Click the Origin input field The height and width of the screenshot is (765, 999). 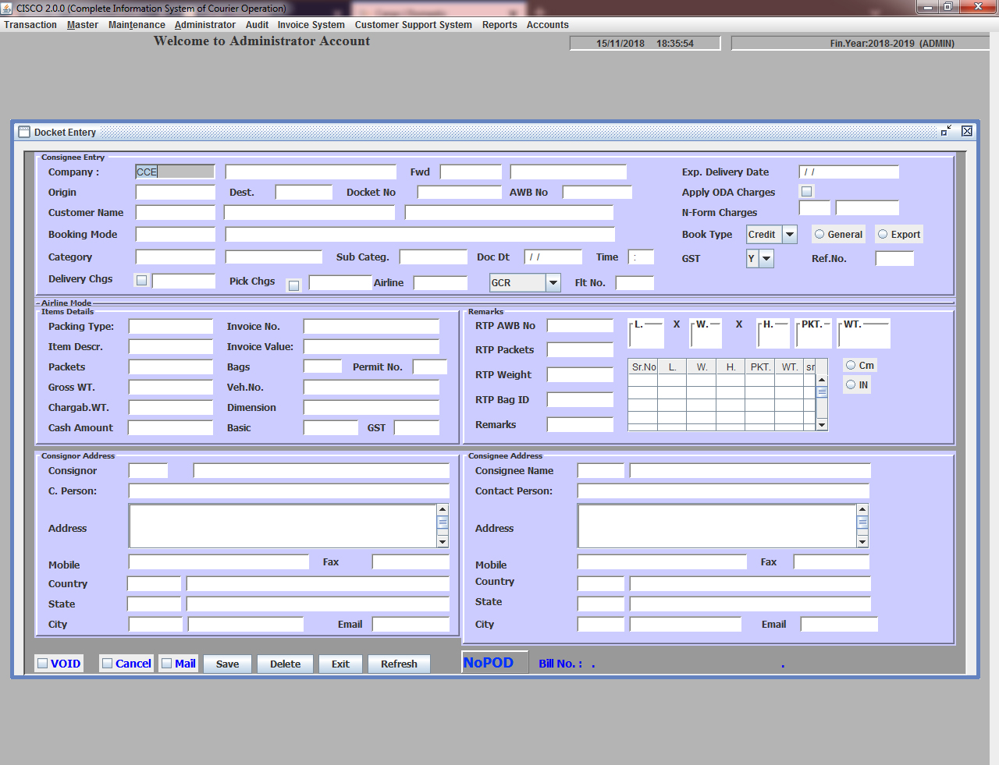pyautogui.click(x=176, y=192)
